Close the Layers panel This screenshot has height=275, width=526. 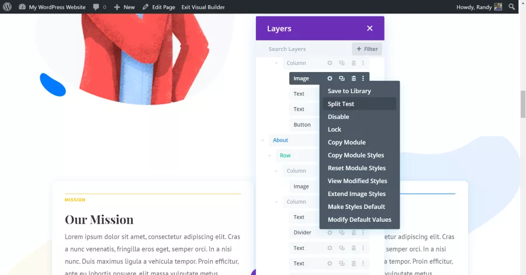pos(370,28)
